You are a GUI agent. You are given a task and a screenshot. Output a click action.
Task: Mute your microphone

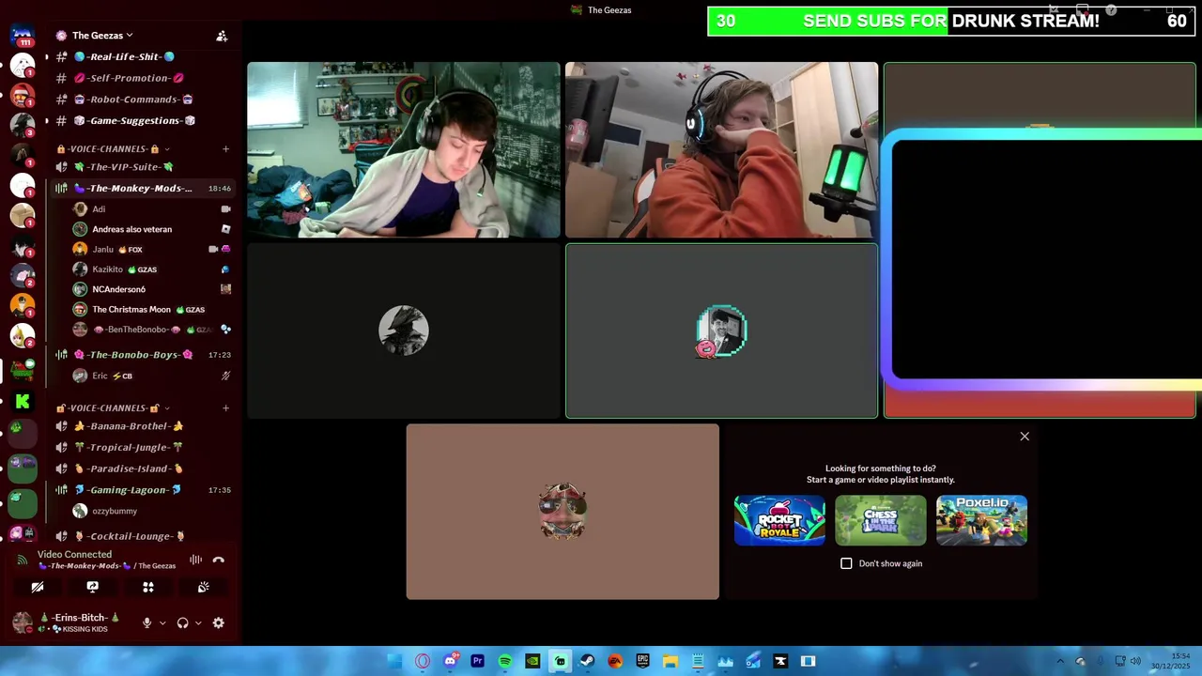click(x=146, y=622)
